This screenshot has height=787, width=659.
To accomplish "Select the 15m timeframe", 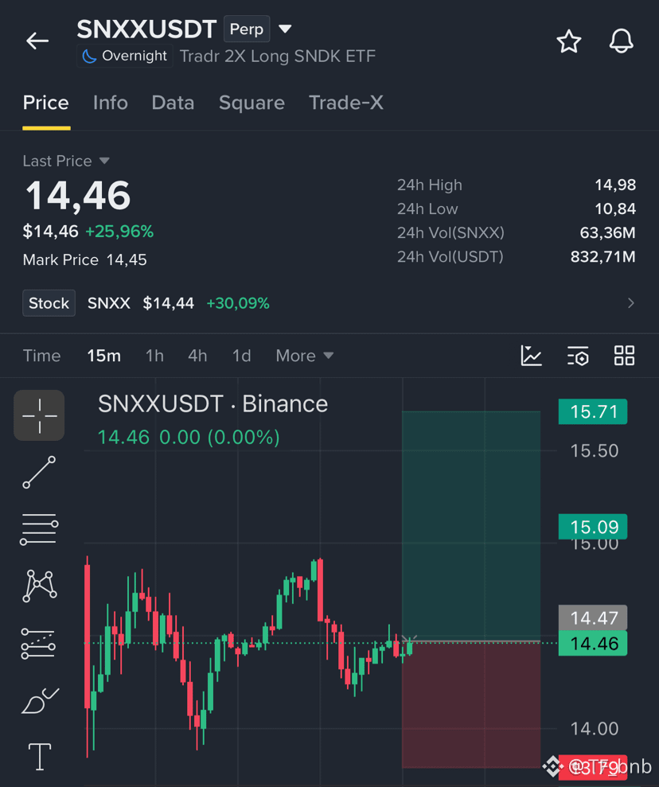I will 104,356.
